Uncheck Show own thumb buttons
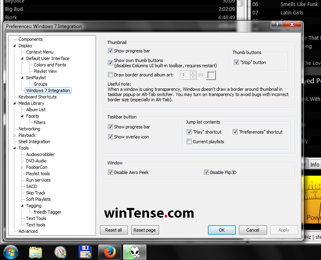 110,62
